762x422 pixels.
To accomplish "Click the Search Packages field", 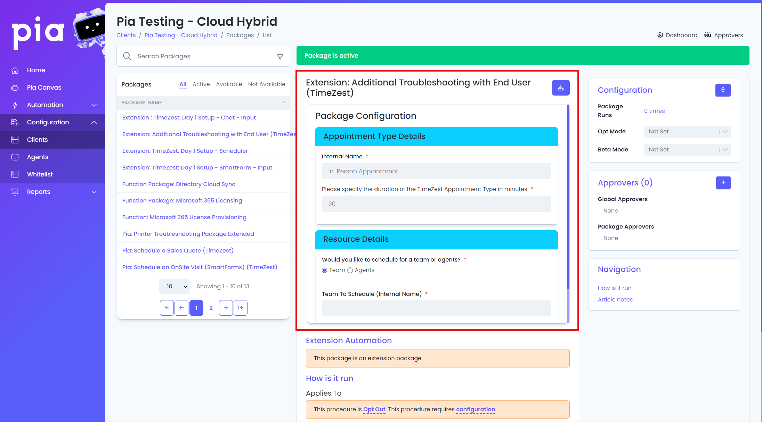I will [x=203, y=56].
